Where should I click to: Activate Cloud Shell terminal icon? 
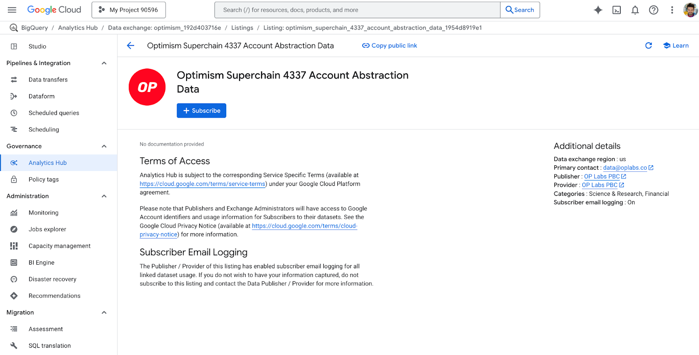pyautogui.click(x=616, y=10)
